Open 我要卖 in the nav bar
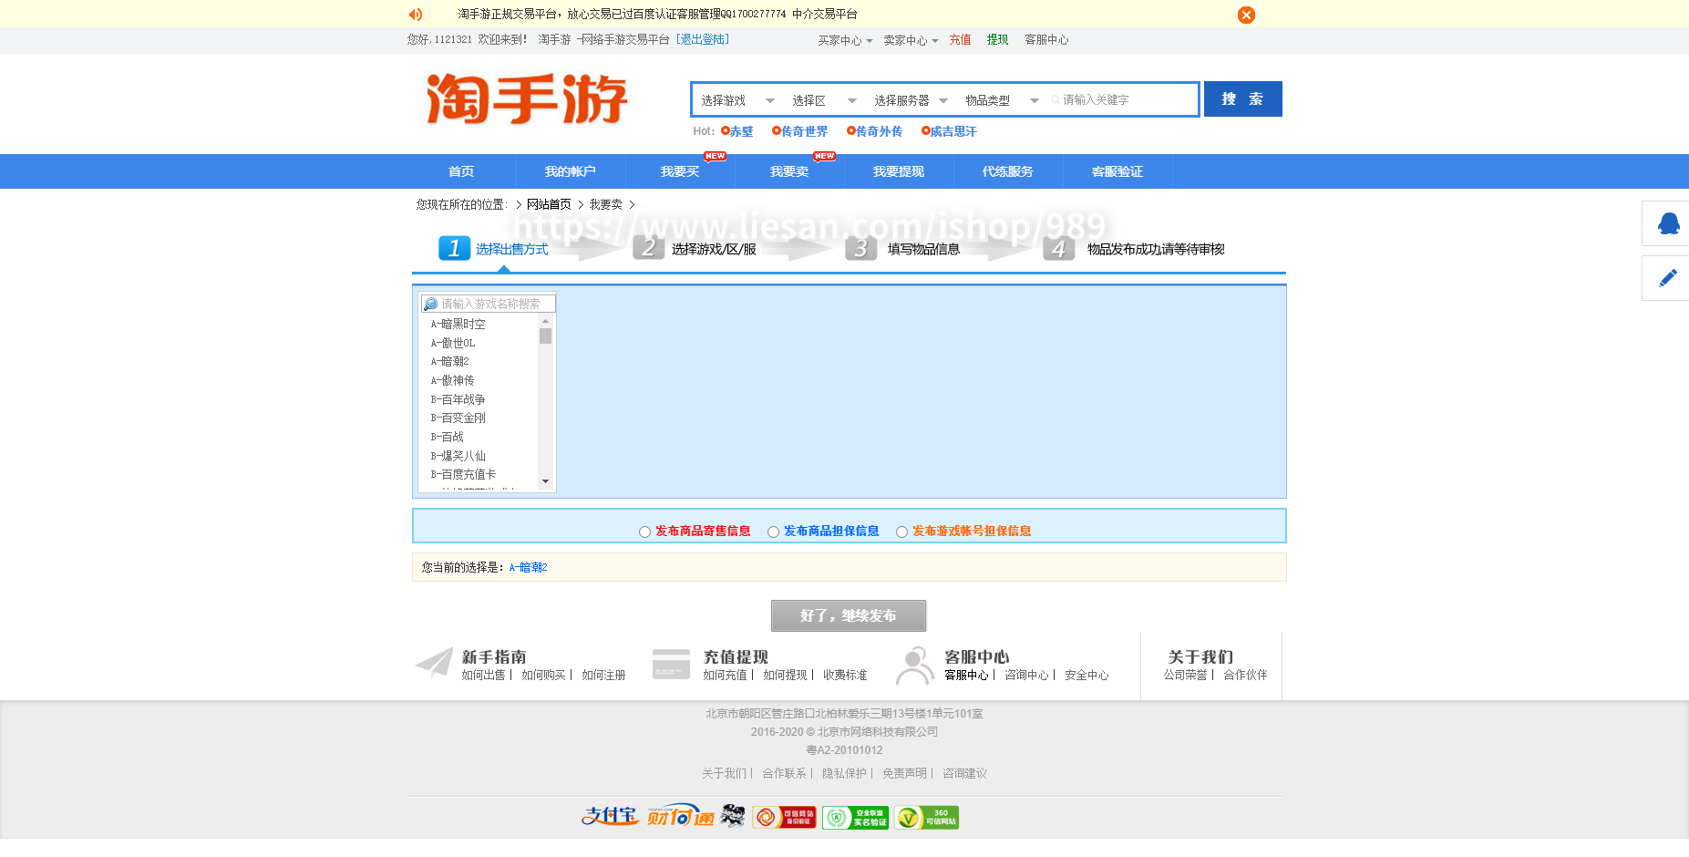The image size is (1689, 857). [x=789, y=171]
